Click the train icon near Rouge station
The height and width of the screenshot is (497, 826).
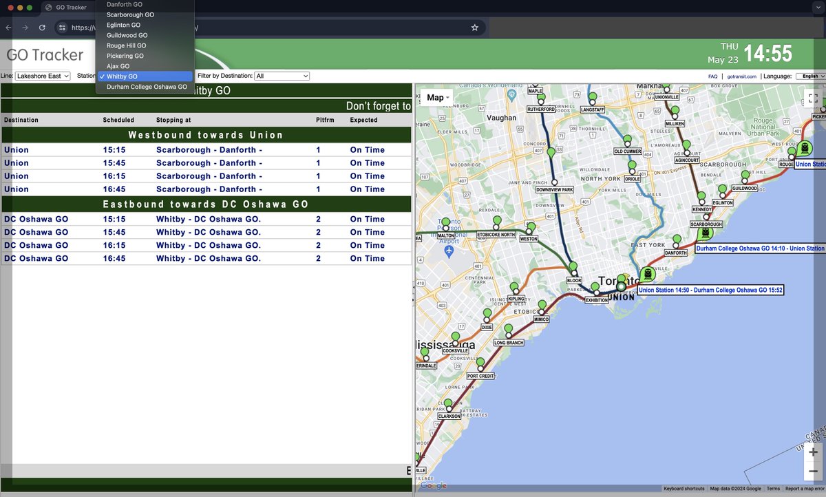804,148
